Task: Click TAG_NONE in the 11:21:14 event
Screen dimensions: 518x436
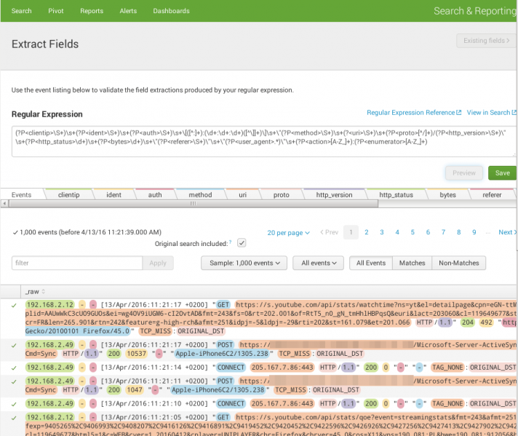Action: pos(447,368)
